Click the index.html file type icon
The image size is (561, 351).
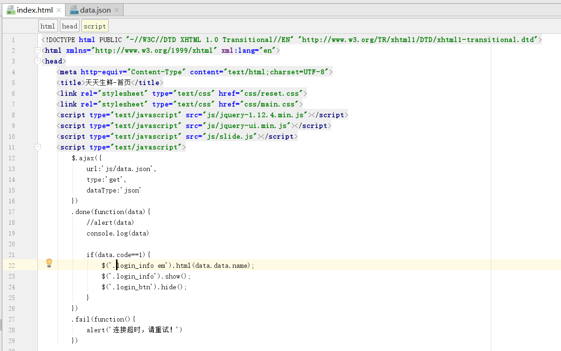click(x=11, y=10)
